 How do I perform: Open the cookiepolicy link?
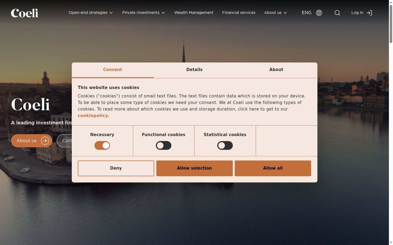click(x=93, y=116)
